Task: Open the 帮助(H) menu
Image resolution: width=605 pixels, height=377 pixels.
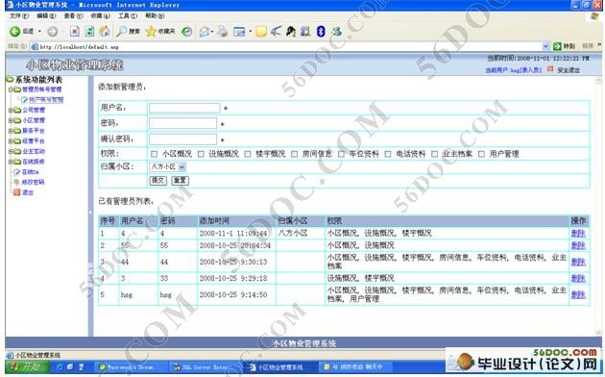Action: [x=155, y=15]
